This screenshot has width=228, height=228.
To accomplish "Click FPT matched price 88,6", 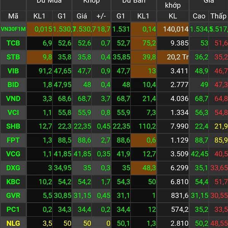I will 84,140.
